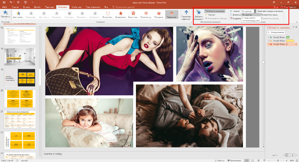The width and height of the screenshot is (299, 162).
Task: Select the 'Плавное удаление' exit animation
Action: click(x=146, y=14)
